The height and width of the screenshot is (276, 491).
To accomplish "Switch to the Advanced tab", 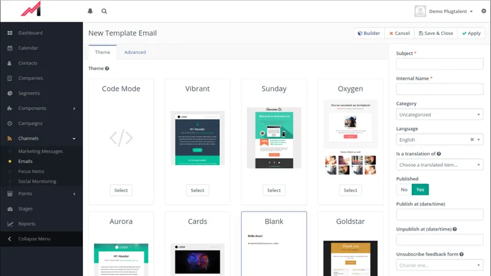I will 135,52.
